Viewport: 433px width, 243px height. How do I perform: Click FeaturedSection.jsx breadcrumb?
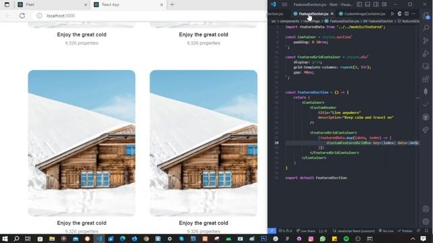pyautogui.click(x=342, y=21)
